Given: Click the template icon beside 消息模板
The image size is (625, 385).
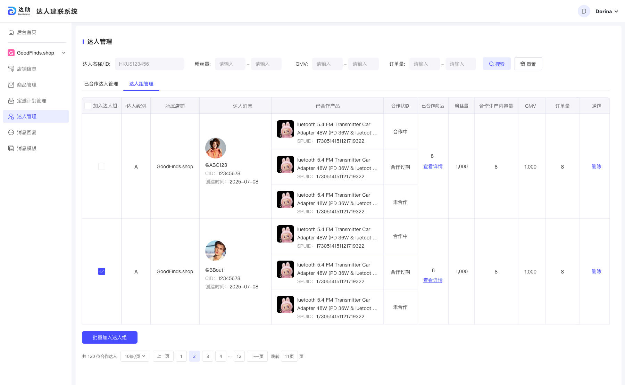Looking at the screenshot, I should 11,148.
